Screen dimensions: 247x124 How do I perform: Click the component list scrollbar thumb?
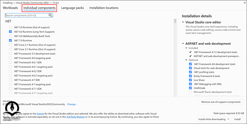175,21
